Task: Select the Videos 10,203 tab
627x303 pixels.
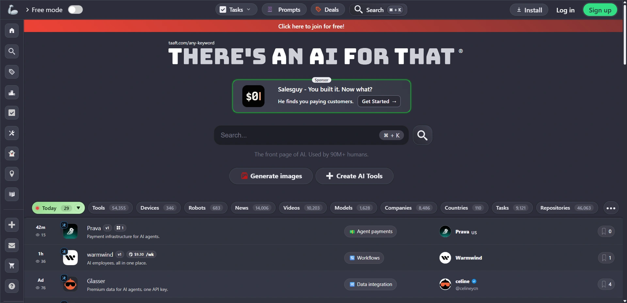Action: (x=303, y=208)
